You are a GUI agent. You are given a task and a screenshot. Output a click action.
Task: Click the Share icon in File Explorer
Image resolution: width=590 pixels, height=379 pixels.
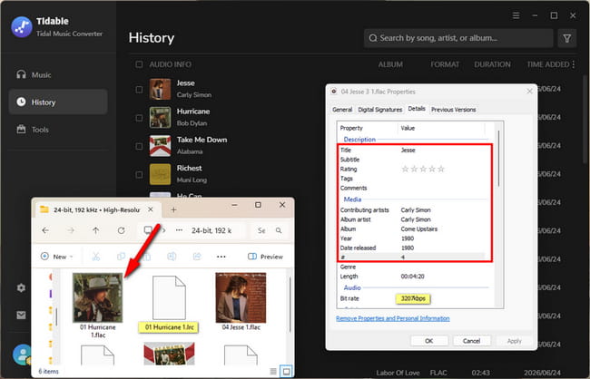pos(197,257)
